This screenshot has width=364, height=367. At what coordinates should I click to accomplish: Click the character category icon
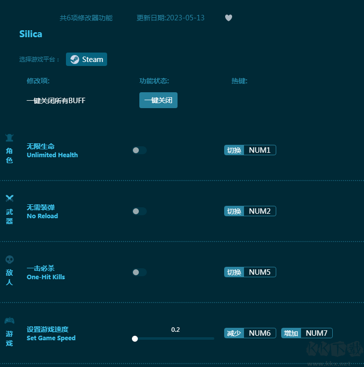[9, 138]
